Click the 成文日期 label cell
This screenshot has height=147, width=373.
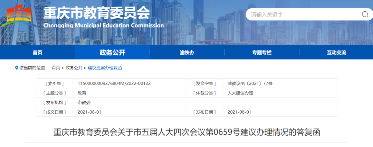click(55, 112)
